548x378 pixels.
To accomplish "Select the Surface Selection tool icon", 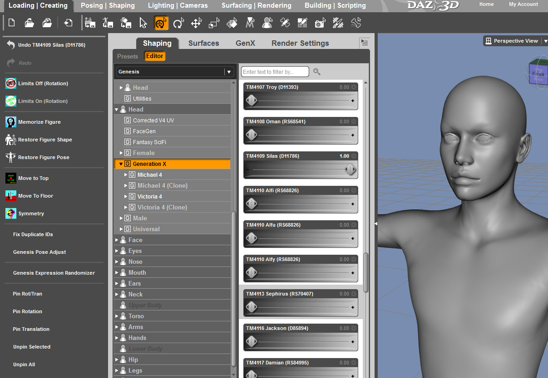I will tap(232, 23).
